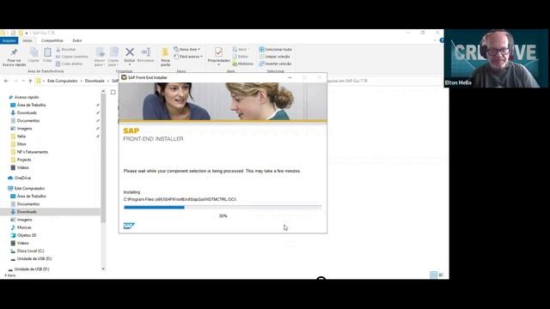Open the Exibir ribbon tab
Image resolution: width=550 pixels, height=309 pixels.
[x=77, y=40]
